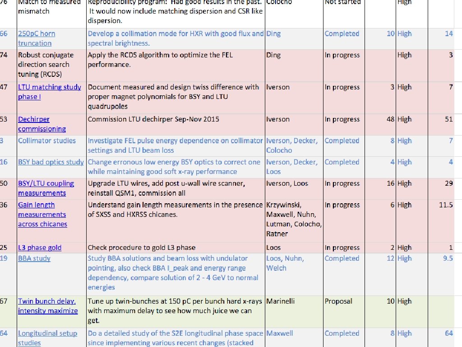Open the 'Dechirper commissioning' link
The image size is (462, 347).
[x=42, y=124]
